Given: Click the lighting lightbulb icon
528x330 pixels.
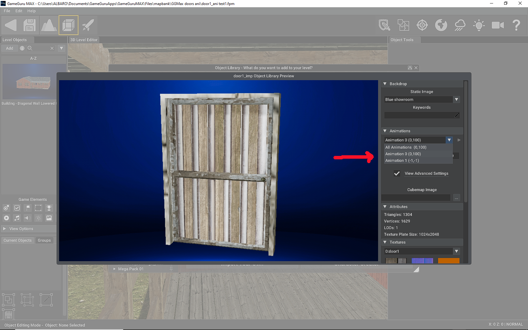Looking at the screenshot, I should [x=479, y=25].
